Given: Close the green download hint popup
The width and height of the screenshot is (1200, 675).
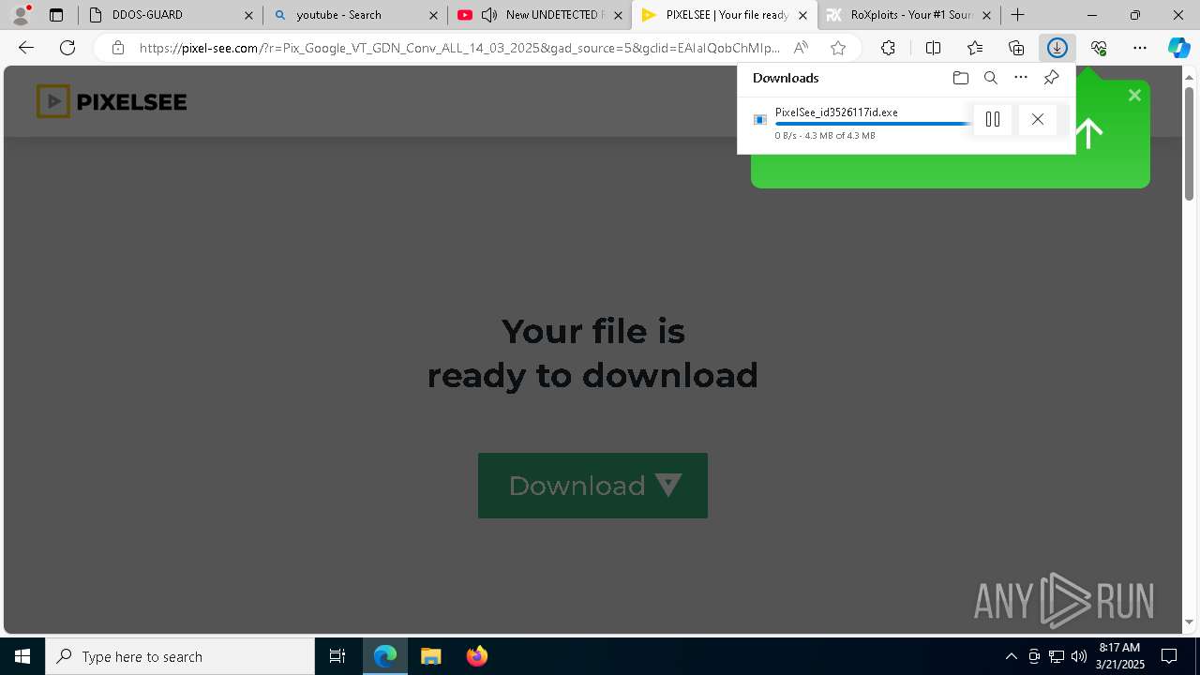Looking at the screenshot, I should (x=1134, y=95).
